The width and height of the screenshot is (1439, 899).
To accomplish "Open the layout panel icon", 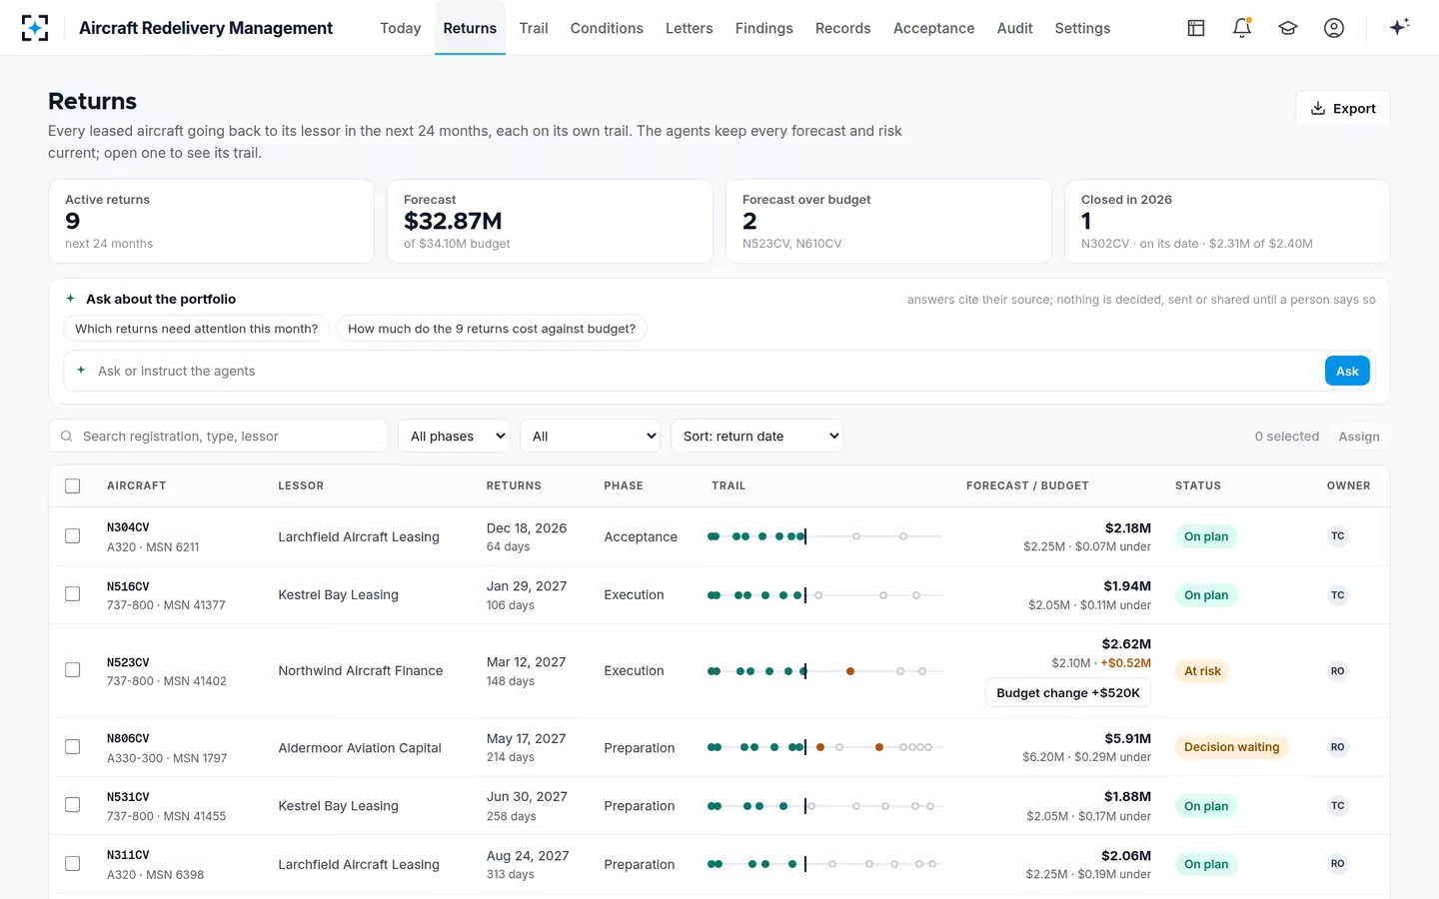I will click(1196, 28).
